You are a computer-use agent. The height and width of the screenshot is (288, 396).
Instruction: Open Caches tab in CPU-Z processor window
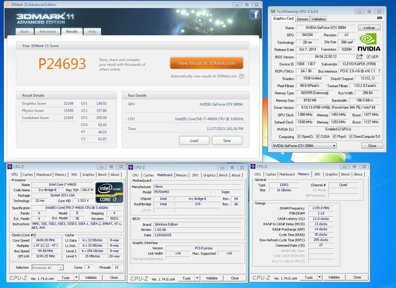click(28, 175)
